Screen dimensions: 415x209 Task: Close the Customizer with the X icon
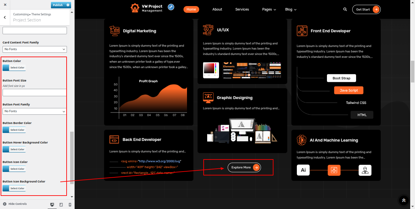5,5
